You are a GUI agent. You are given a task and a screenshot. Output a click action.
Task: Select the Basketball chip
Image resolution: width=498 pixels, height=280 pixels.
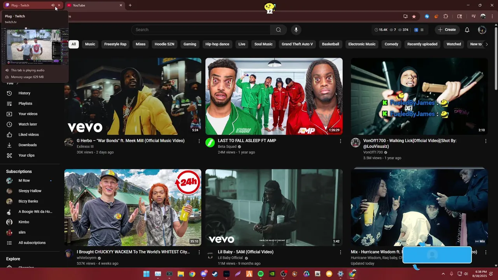click(331, 44)
